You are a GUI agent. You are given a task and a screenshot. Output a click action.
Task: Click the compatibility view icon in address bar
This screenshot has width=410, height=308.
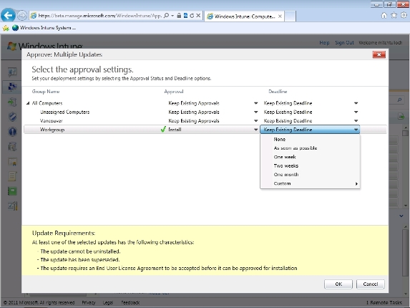[185, 16]
